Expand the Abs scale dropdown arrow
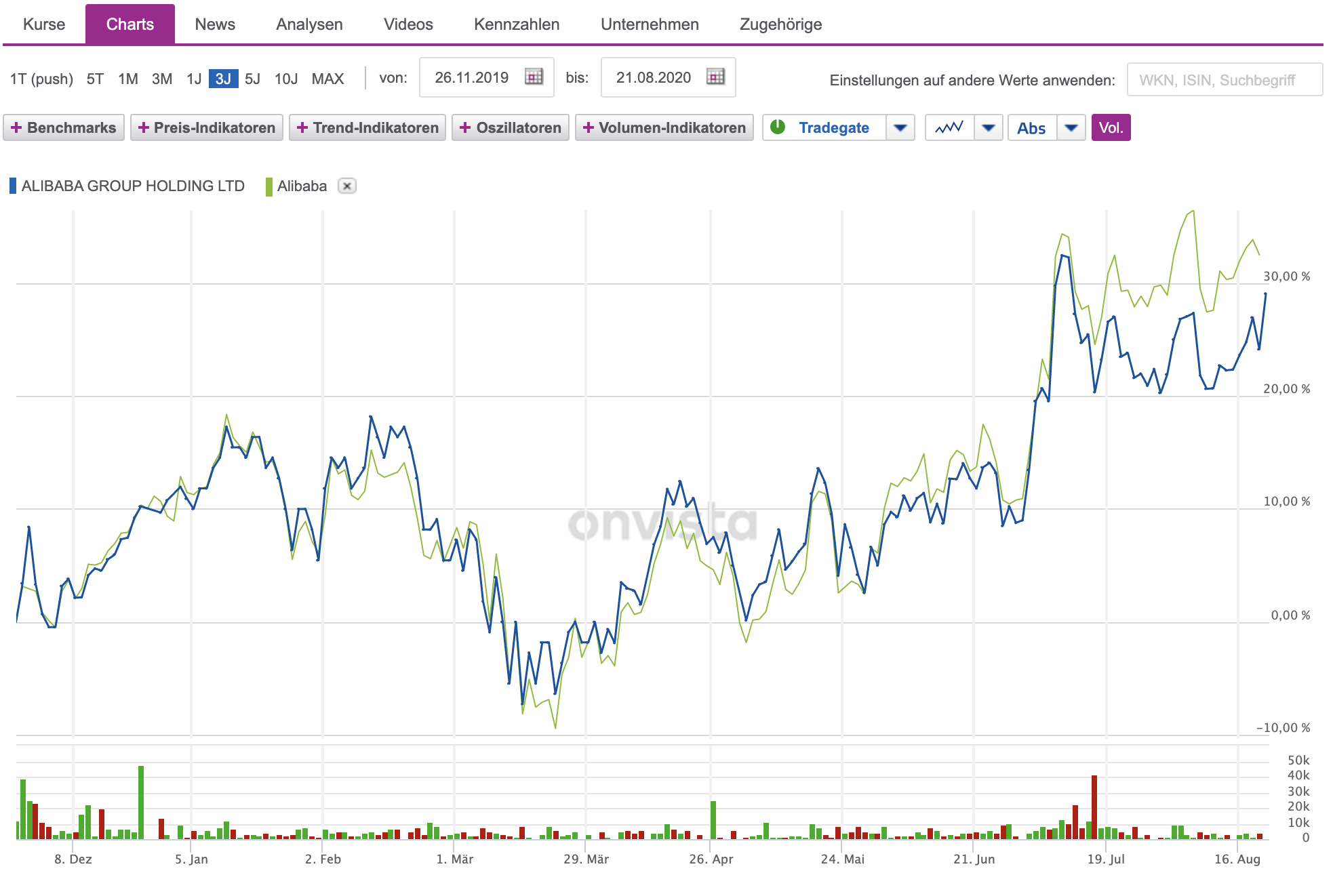 tap(1071, 127)
